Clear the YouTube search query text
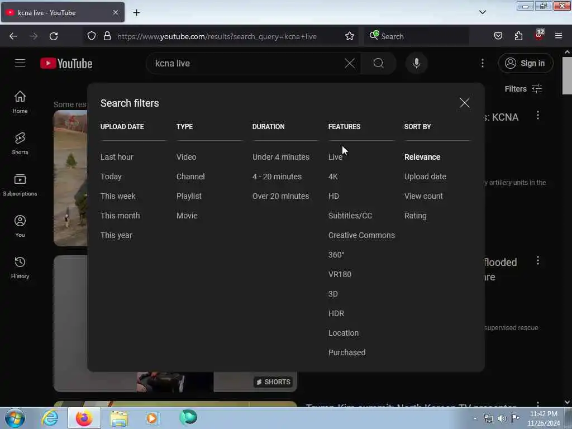This screenshot has height=429, width=572. [350, 63]
